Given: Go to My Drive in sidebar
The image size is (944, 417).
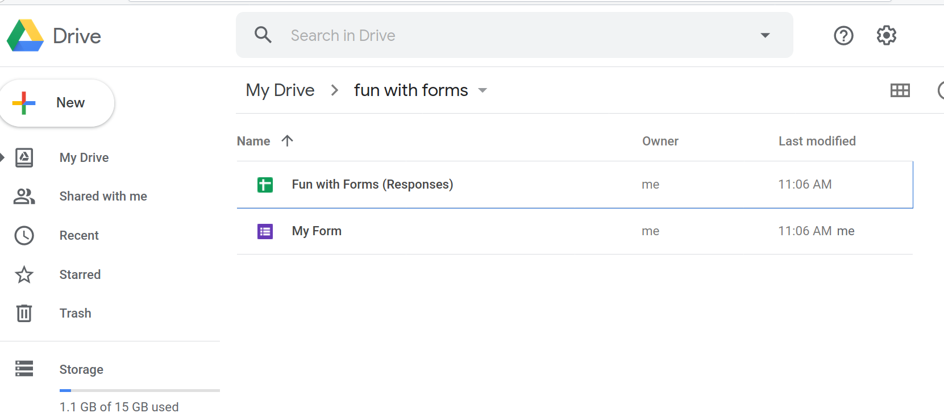Looking at the screenshot, I should pos(84,157).
